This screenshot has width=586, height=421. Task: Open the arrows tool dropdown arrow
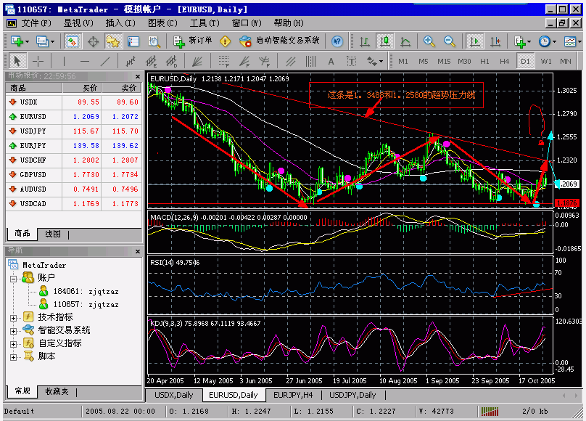pos(381,61)
